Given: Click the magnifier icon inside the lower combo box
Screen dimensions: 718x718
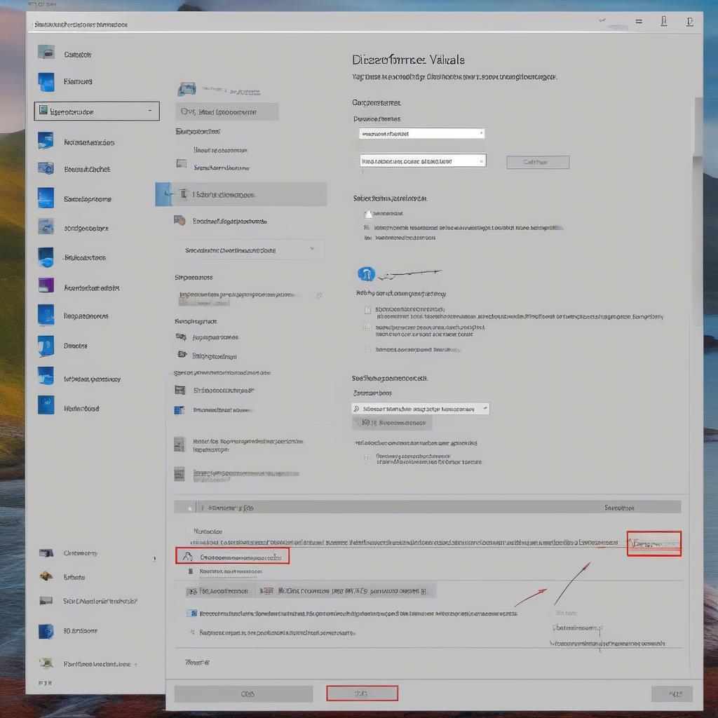Looking at the screenshot, I should coord(357,409).
